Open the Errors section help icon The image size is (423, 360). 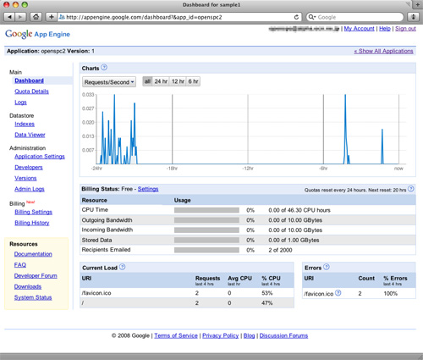pos(327,267)
